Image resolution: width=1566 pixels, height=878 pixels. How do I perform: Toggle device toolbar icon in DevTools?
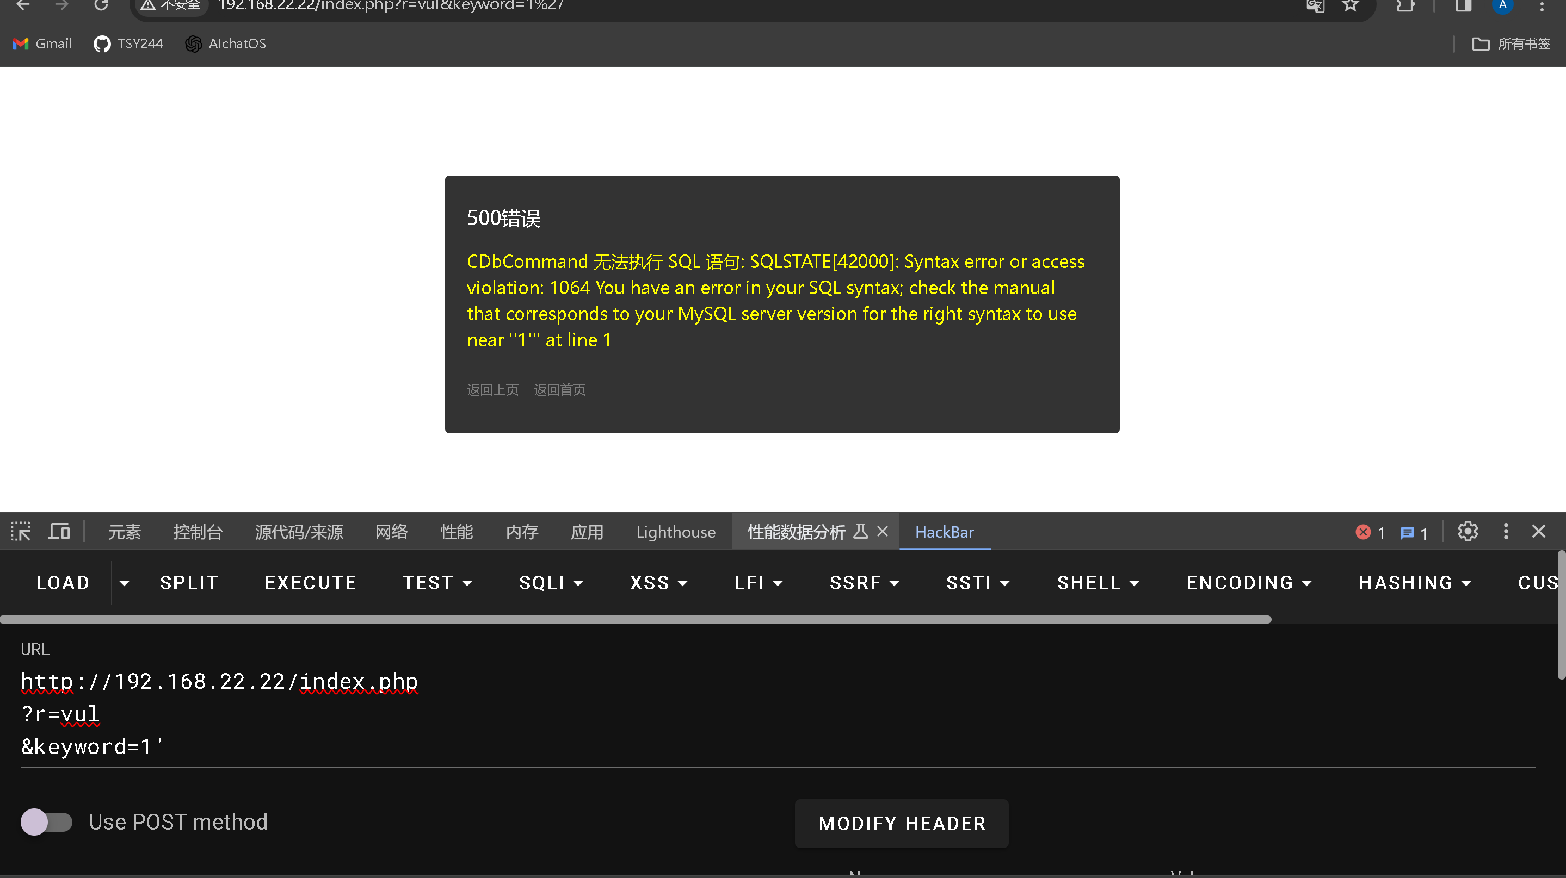(59, 532)
